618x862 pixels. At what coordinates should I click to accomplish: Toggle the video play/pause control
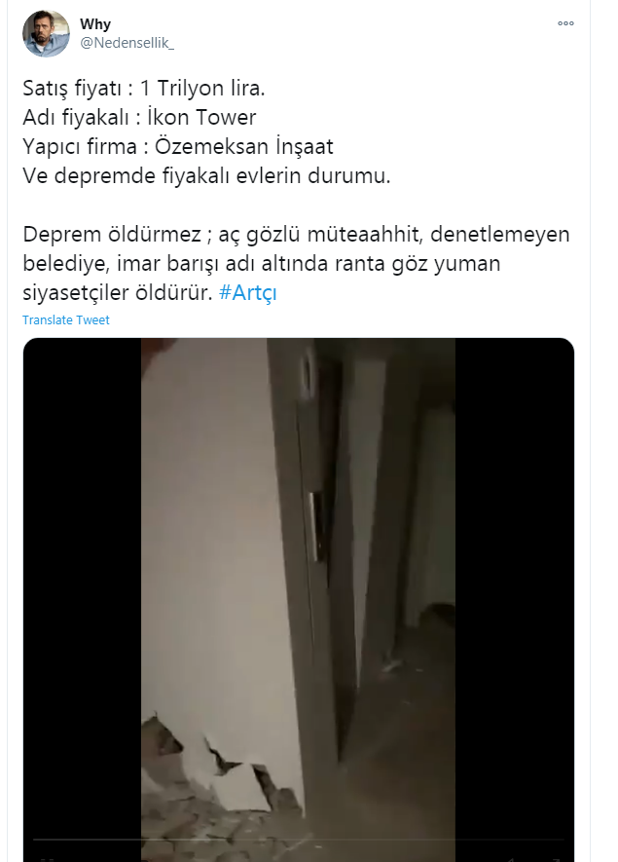tap(45, 859)
